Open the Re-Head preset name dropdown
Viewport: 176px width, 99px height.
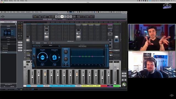pyautogui.click(x=51, y=45)
